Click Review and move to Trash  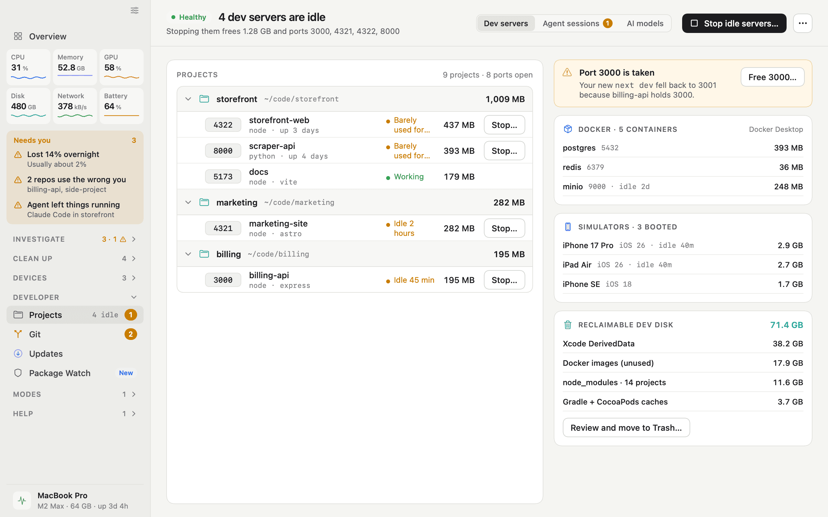pyautogui.click(x=626, y=427)
